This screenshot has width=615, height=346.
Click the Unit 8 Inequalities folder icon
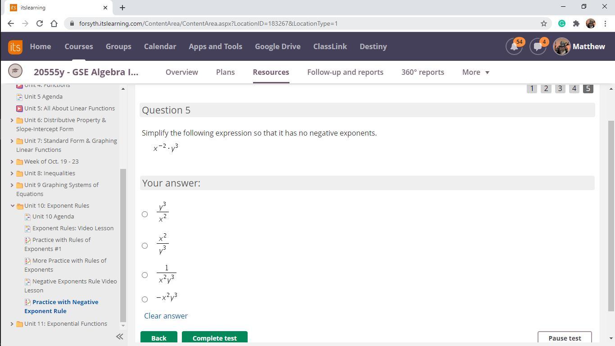tap(19, 173)
